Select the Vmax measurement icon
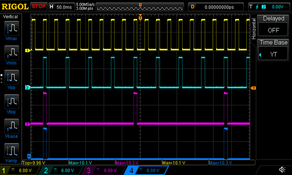292x175 pixels. pyautogui.click(x=11, y=30)
